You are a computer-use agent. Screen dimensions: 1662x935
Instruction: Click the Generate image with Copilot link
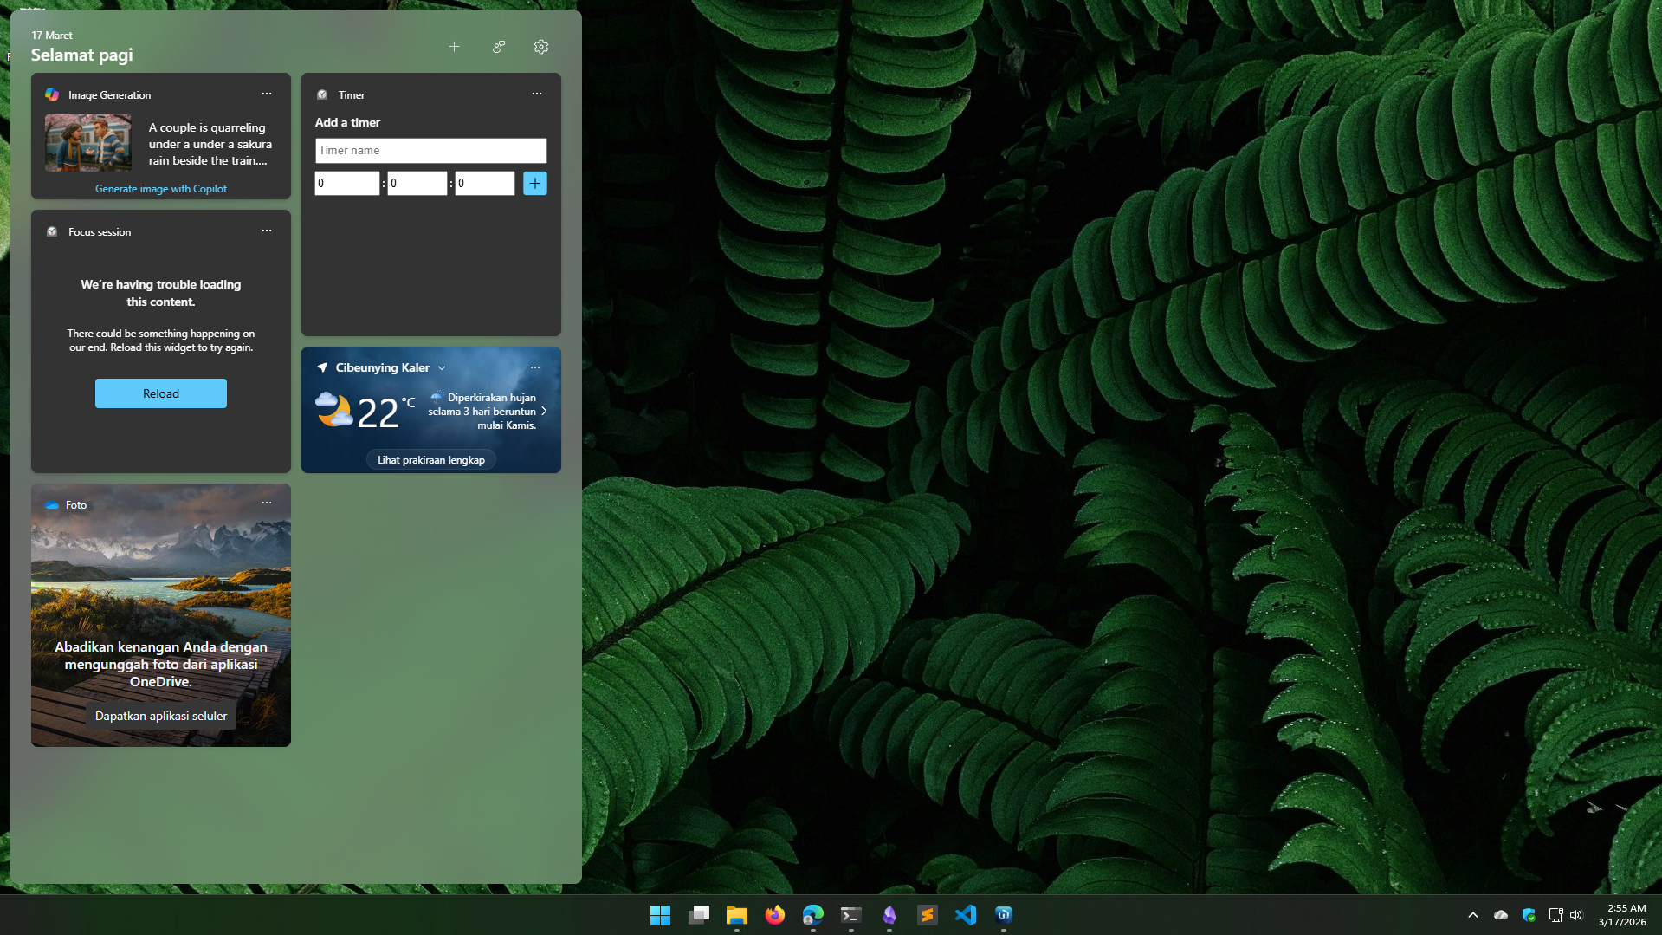(x=160, y=188)
